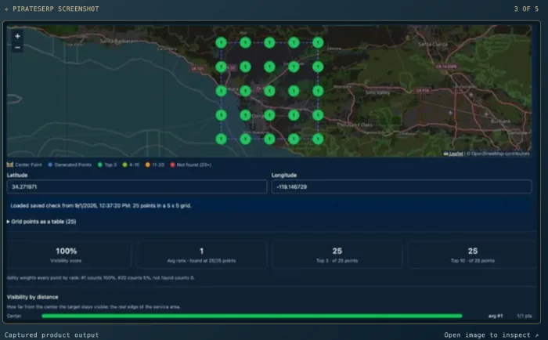Click the Santa Barbara map label

click(x=116, y=41)
